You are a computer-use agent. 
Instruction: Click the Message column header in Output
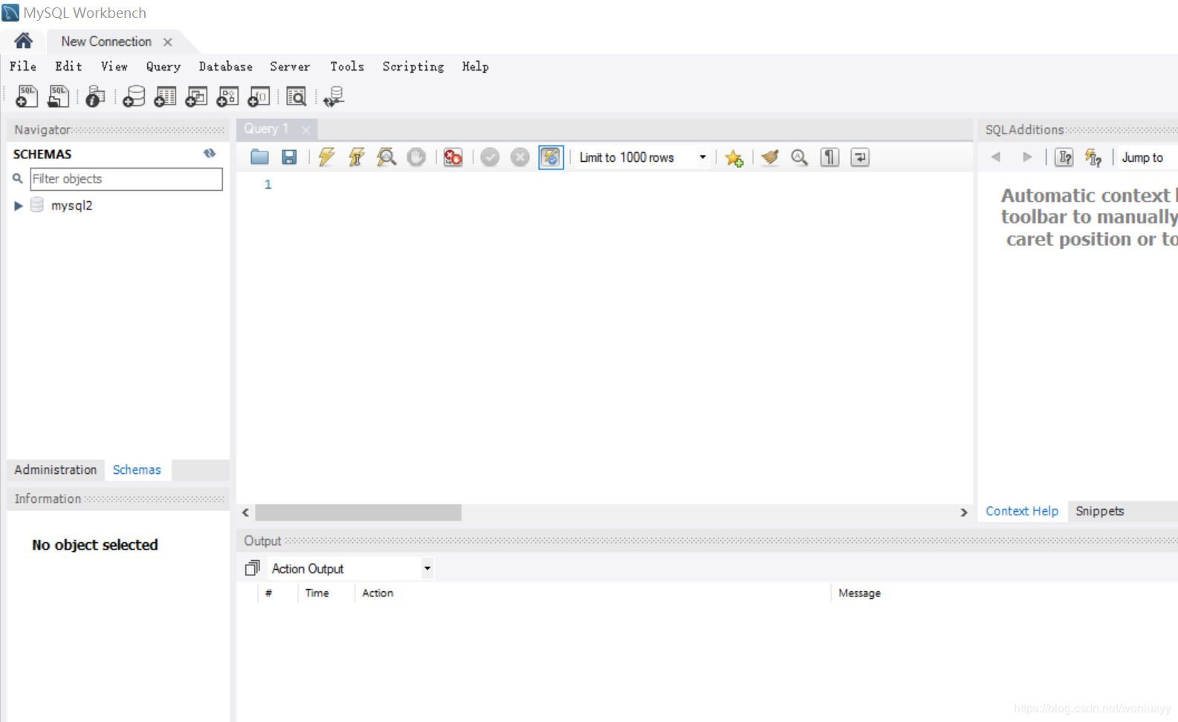pos(859,593)
